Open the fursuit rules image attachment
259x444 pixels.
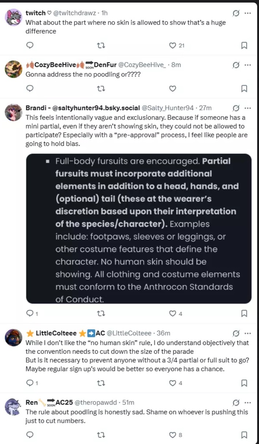[x=139, y=229]
